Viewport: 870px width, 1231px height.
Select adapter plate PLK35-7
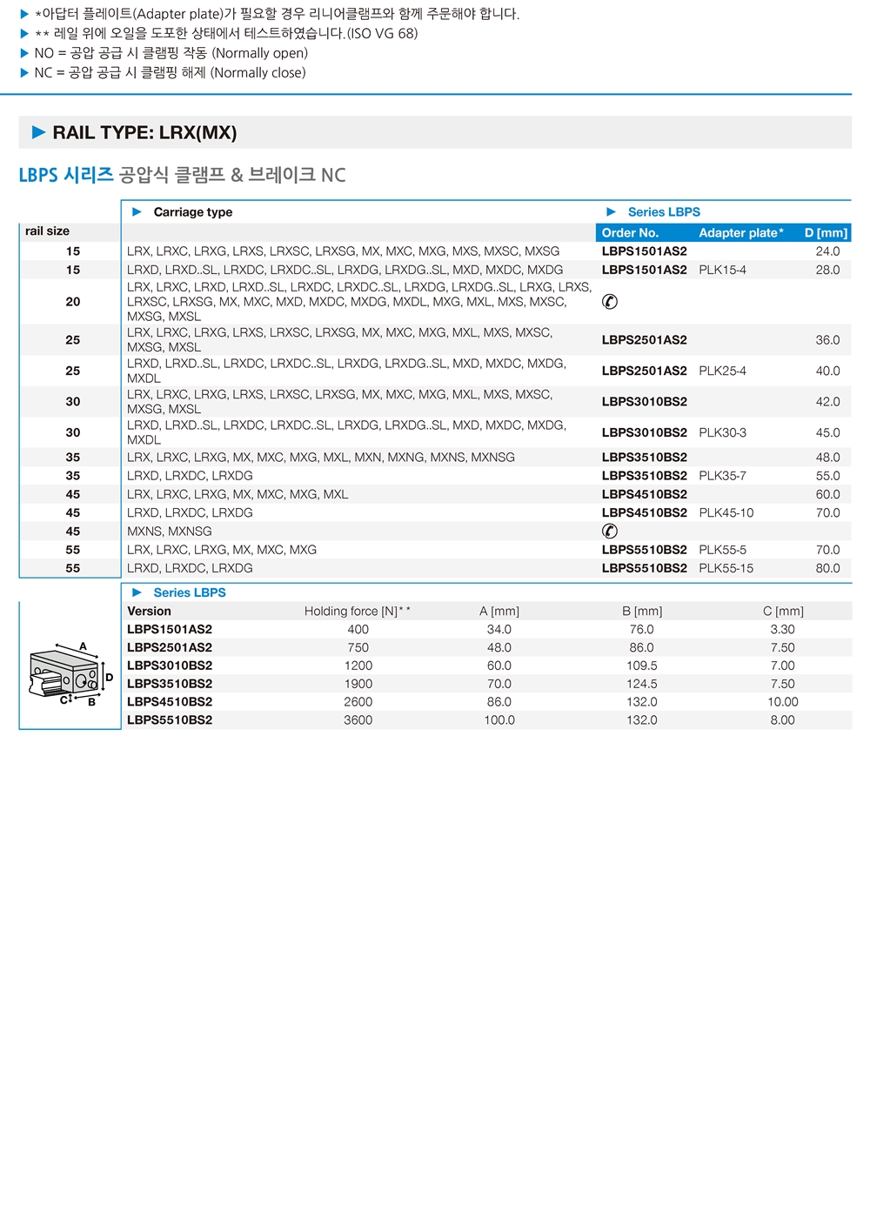pos(722,476)
